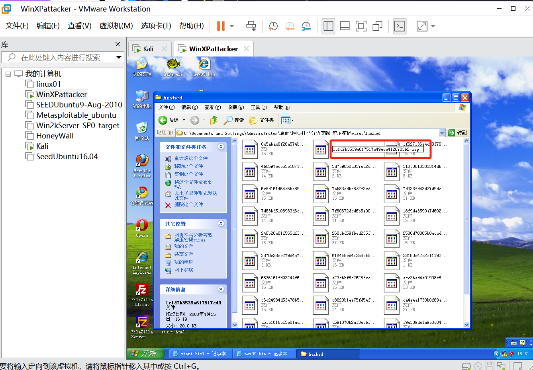
Task: Select the Mozilla Firefox desktop shortcut
Action: tap(142, 166)
